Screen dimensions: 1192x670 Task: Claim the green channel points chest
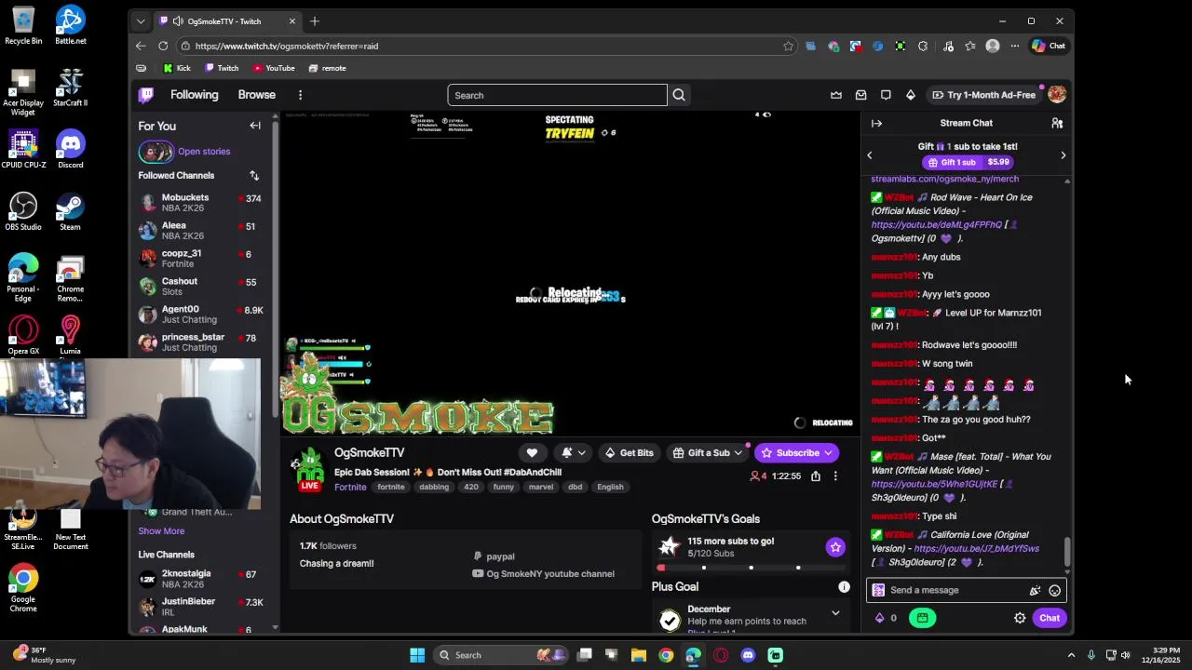[922, 618]
